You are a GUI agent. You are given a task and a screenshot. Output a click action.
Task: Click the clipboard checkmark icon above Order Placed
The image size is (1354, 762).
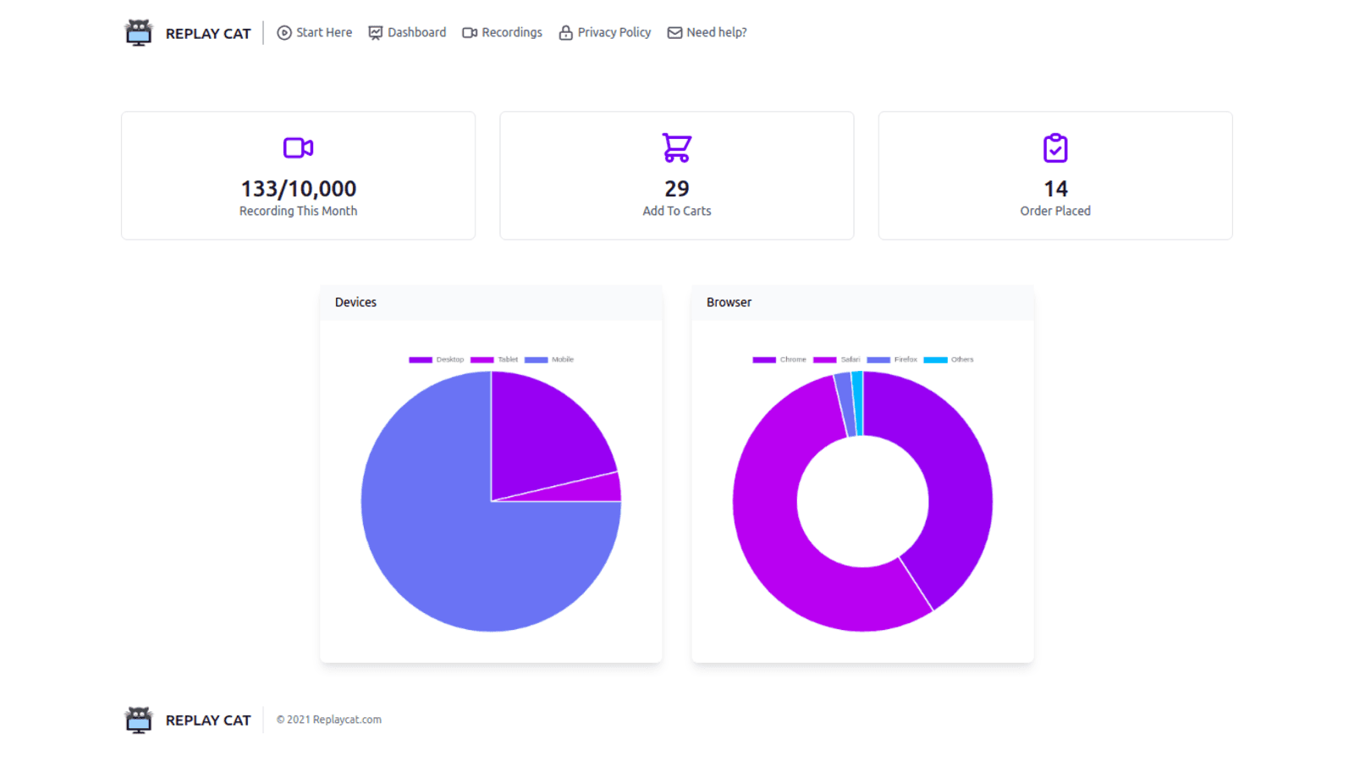(1054, 146)
